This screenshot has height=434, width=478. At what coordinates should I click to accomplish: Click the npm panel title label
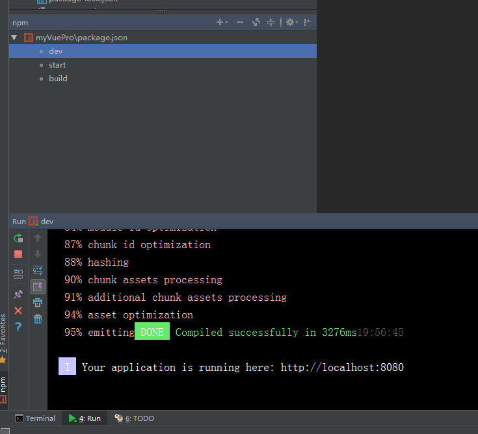click(20, 23)
